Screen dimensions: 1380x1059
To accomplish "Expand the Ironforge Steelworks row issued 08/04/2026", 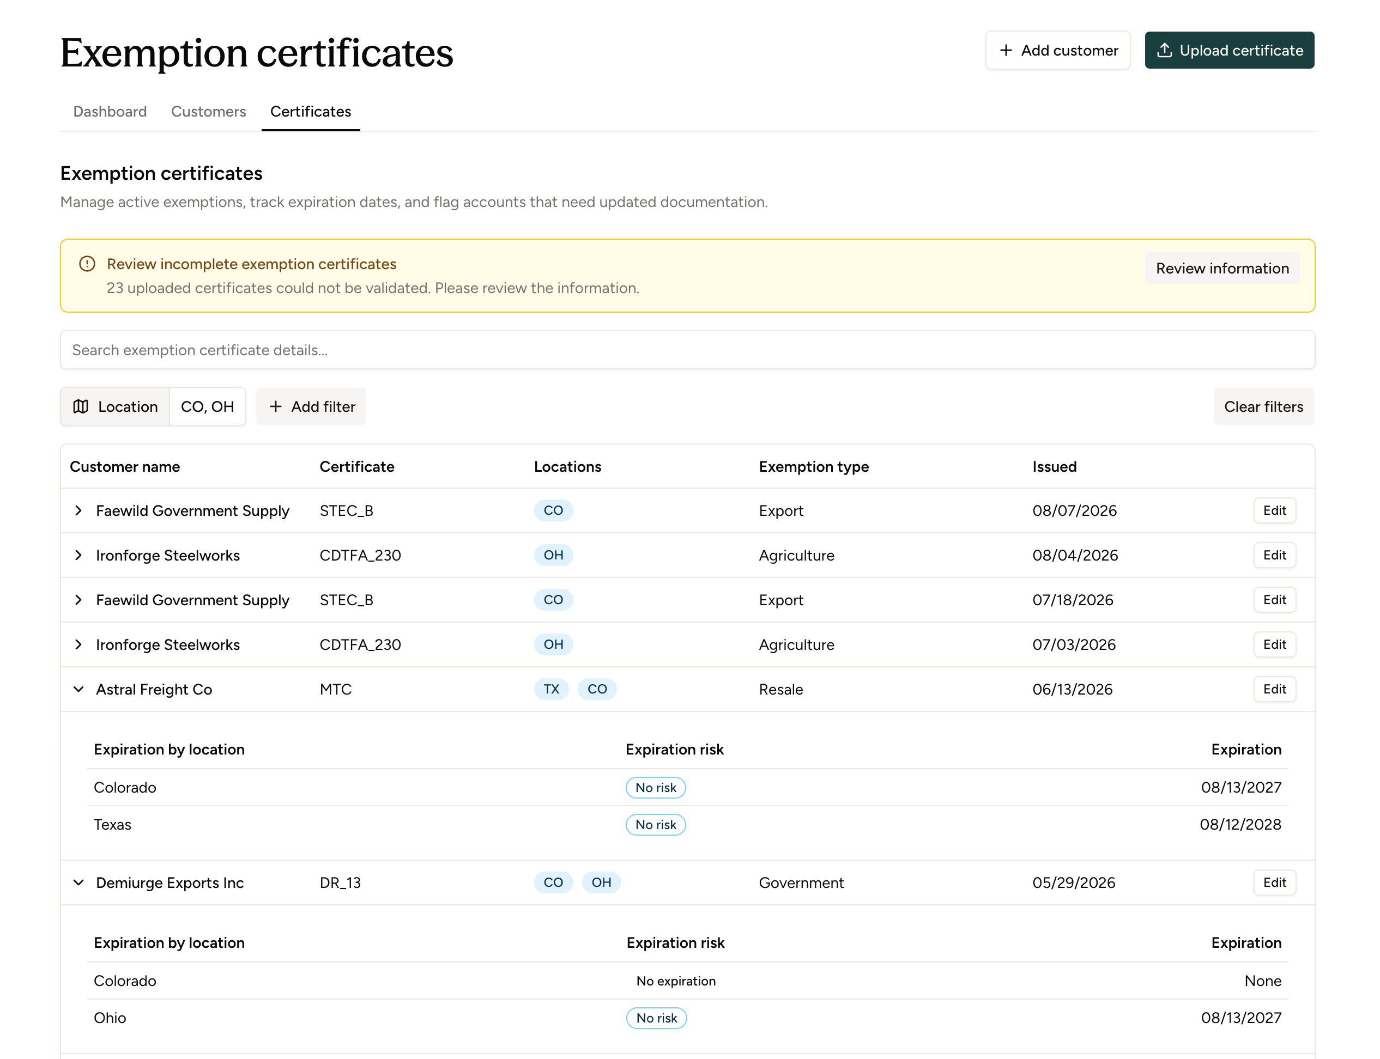I will 78,555.
